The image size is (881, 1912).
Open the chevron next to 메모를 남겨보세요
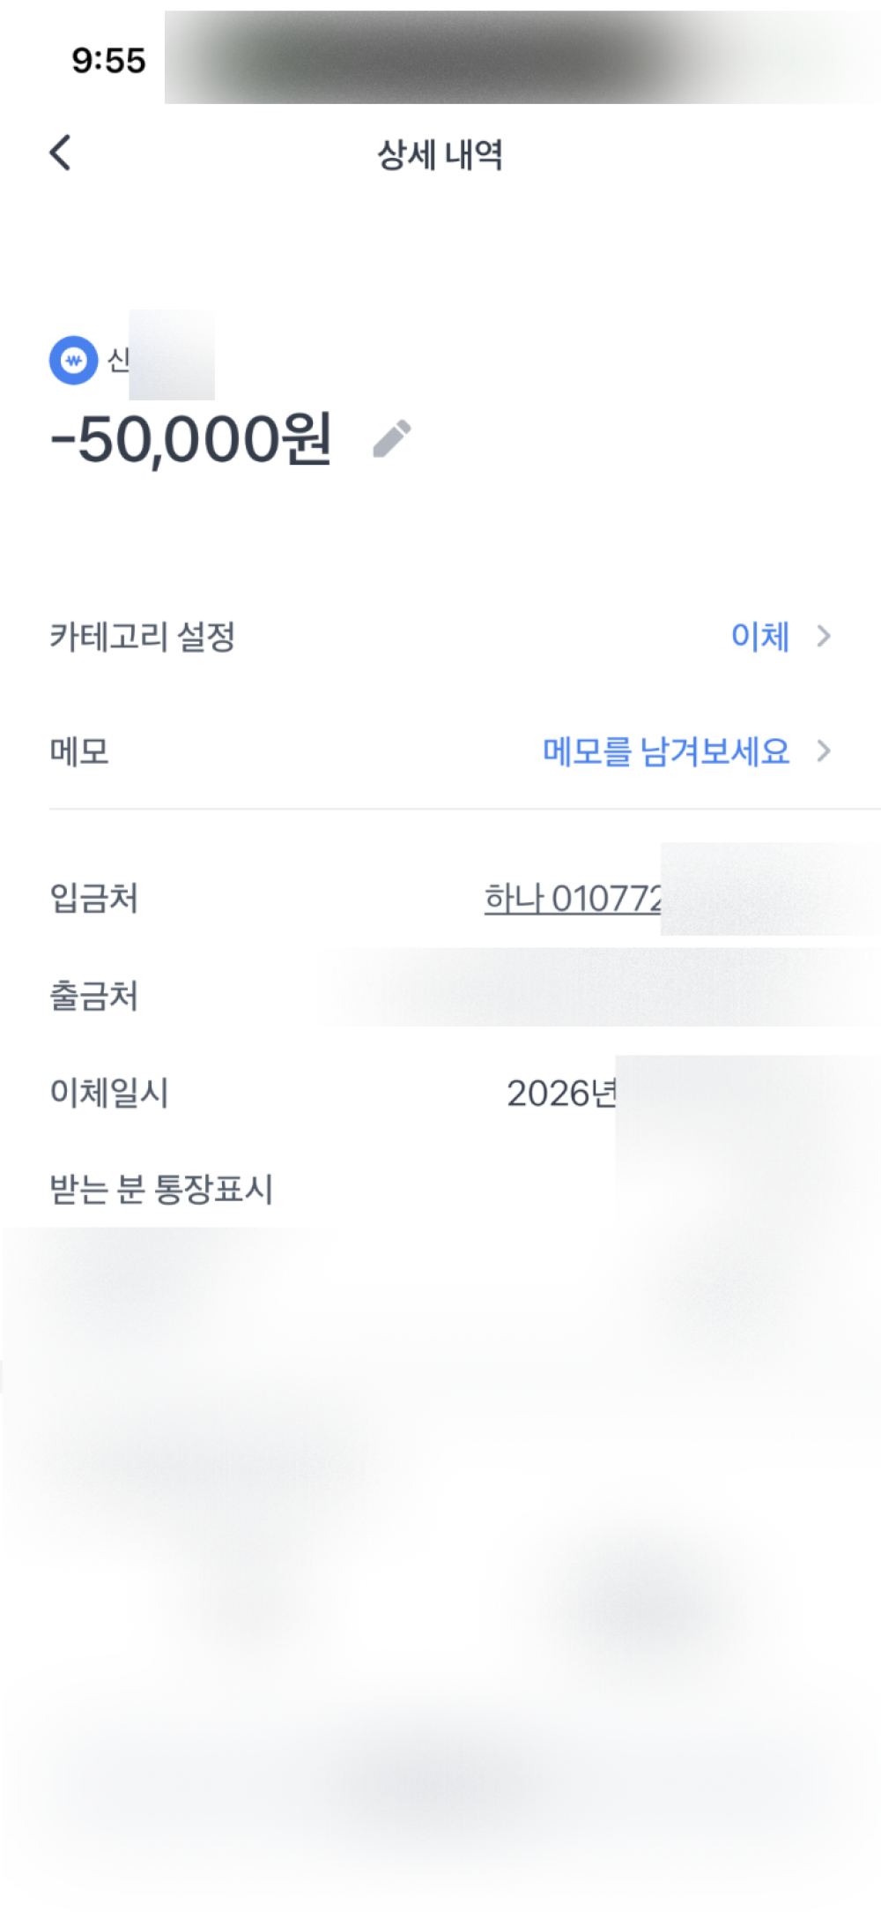coord(824,751)
